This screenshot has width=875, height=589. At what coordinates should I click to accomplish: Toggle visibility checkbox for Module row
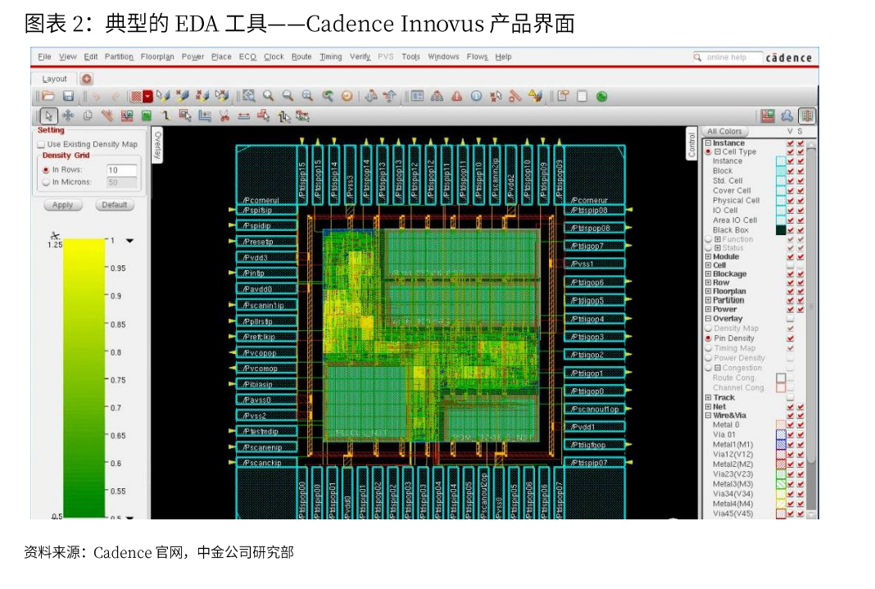pos(790,256)
